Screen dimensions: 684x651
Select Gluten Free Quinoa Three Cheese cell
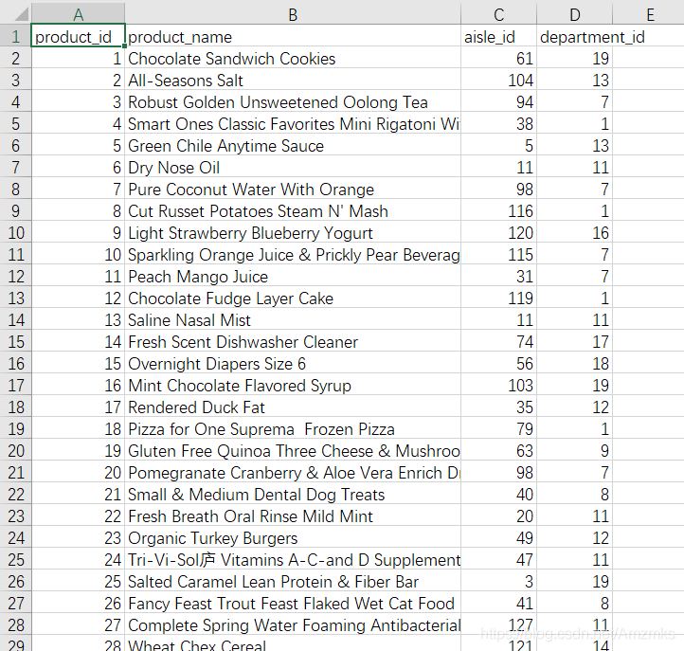tap(293, 450)
